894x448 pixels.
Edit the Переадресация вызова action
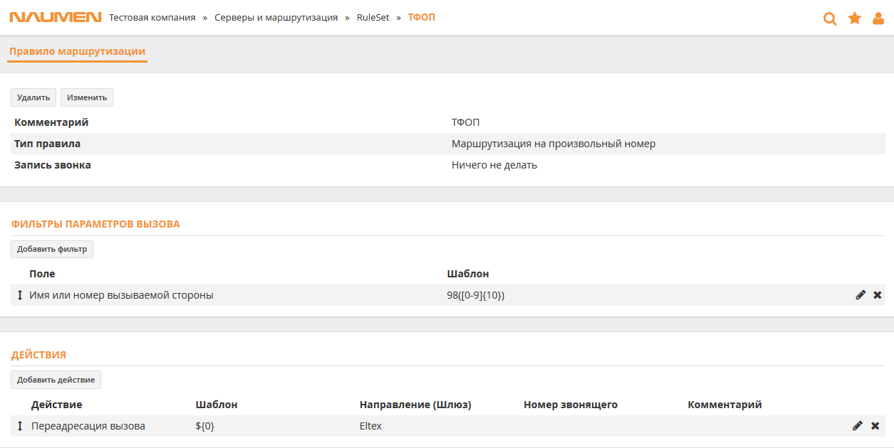858,426
